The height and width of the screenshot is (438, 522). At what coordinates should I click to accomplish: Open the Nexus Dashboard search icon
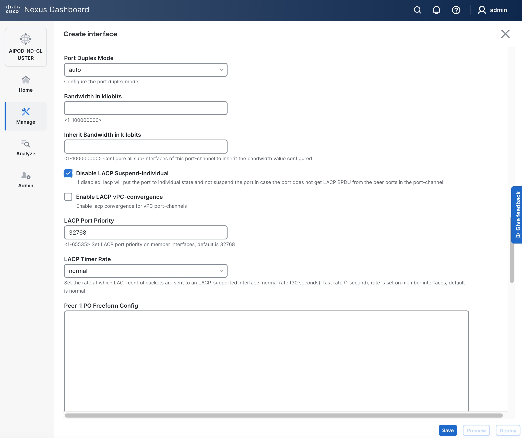click(417, 10)
